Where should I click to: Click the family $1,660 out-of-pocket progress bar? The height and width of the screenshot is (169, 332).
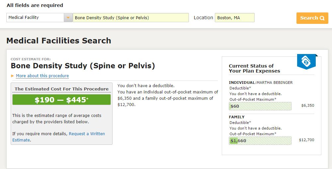click(260, 141)
